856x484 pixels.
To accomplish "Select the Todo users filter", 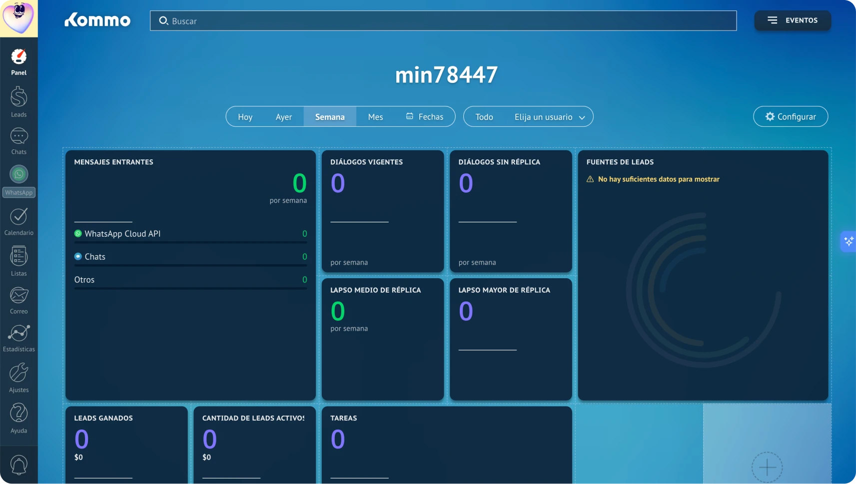I will click(484, 116).
